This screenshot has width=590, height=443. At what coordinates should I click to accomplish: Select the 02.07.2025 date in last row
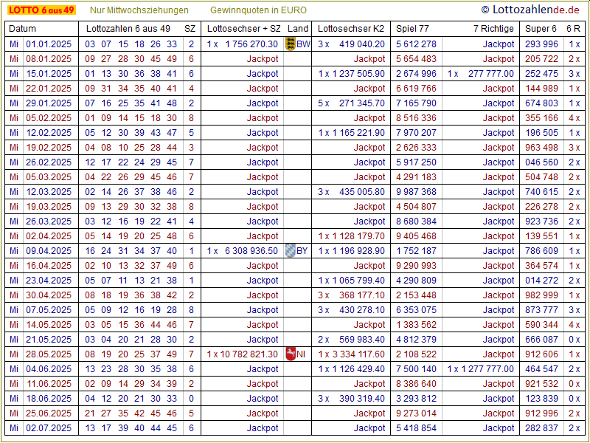pos(49,428)
